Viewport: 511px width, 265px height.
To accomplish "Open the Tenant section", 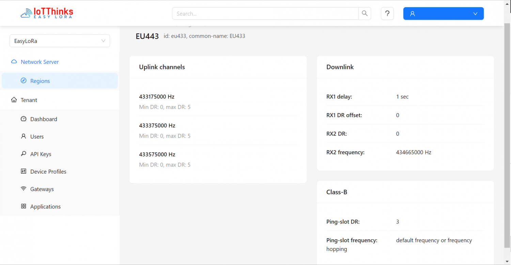I will click(x=29, y=100).
